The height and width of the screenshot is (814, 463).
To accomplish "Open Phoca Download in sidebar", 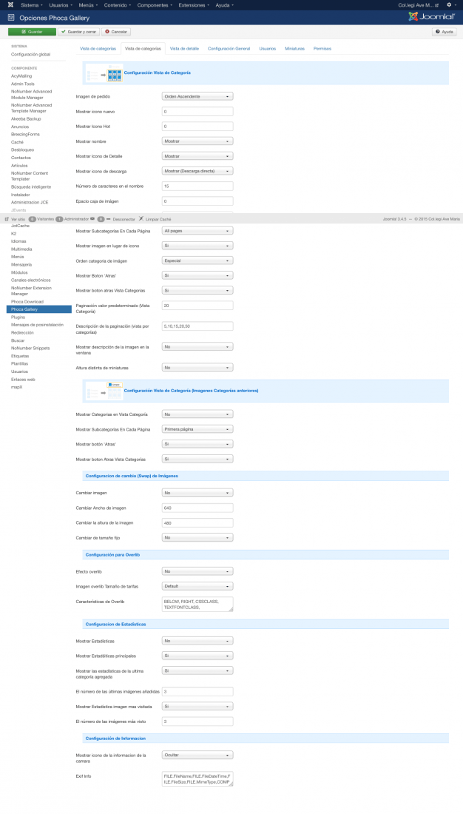I will [27, 302].
